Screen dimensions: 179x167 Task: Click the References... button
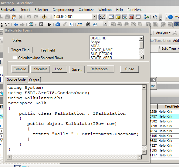click(100, 69)
